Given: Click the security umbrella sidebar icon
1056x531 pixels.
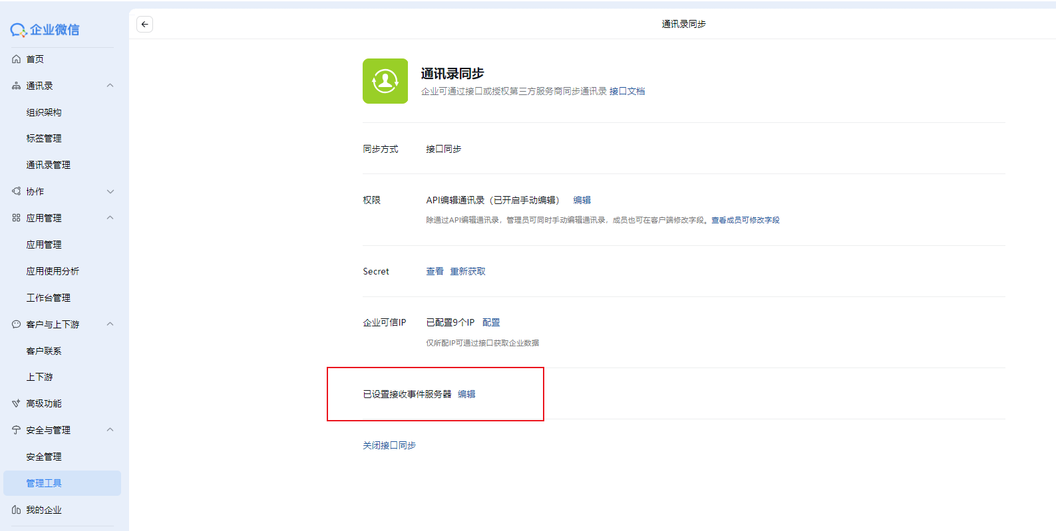Looking at the screenshot, I should [17, 430].
